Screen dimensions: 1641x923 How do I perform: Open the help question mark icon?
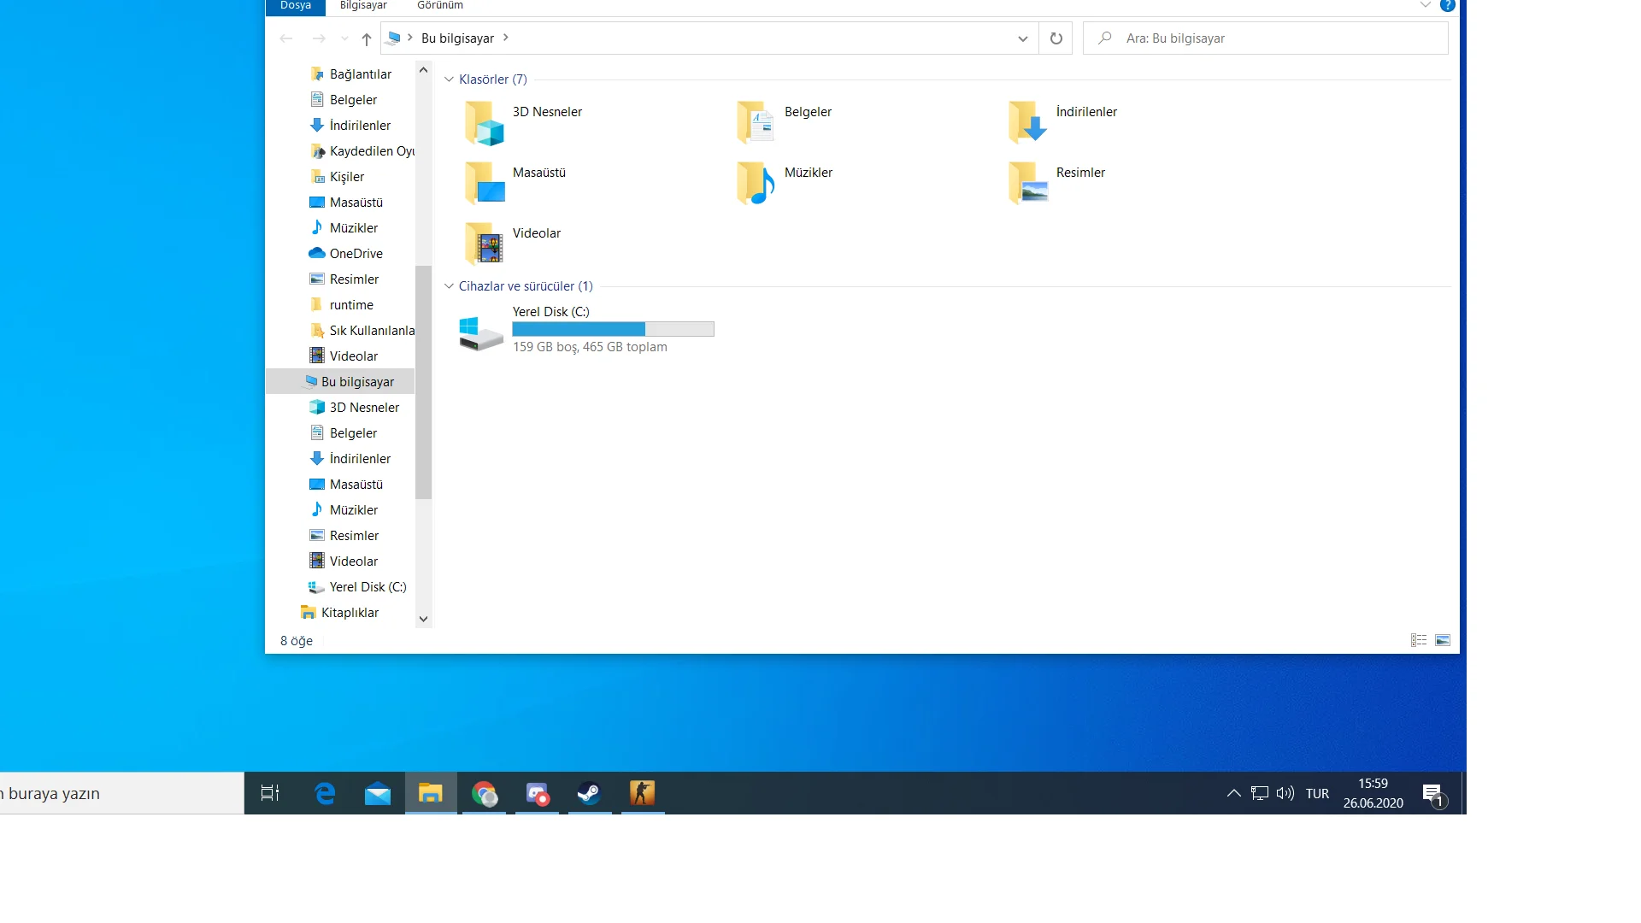point(1447,5)
